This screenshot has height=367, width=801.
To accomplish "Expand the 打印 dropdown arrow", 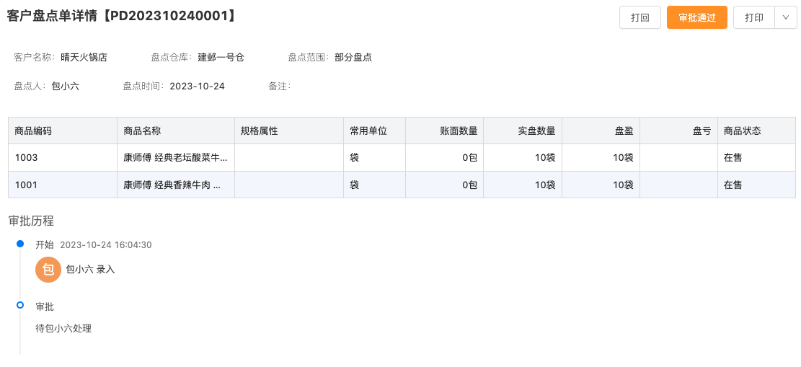I will point(785,17).
